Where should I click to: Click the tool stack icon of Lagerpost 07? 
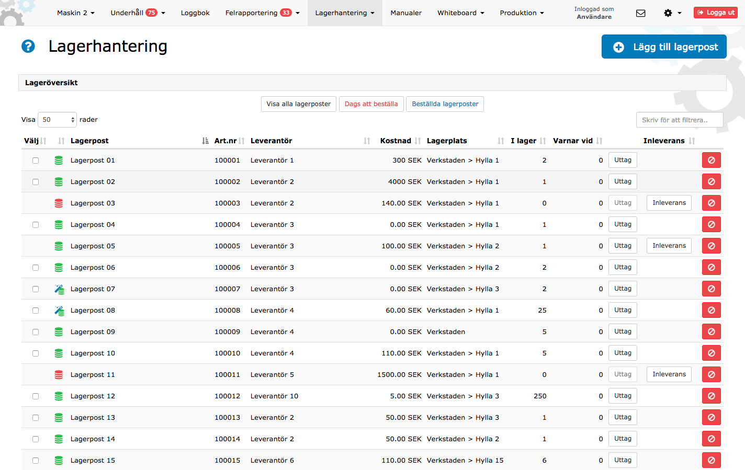click(x=59, y=289)
